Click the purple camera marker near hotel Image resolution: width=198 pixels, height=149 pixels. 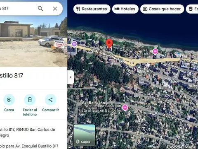(74, 44)
